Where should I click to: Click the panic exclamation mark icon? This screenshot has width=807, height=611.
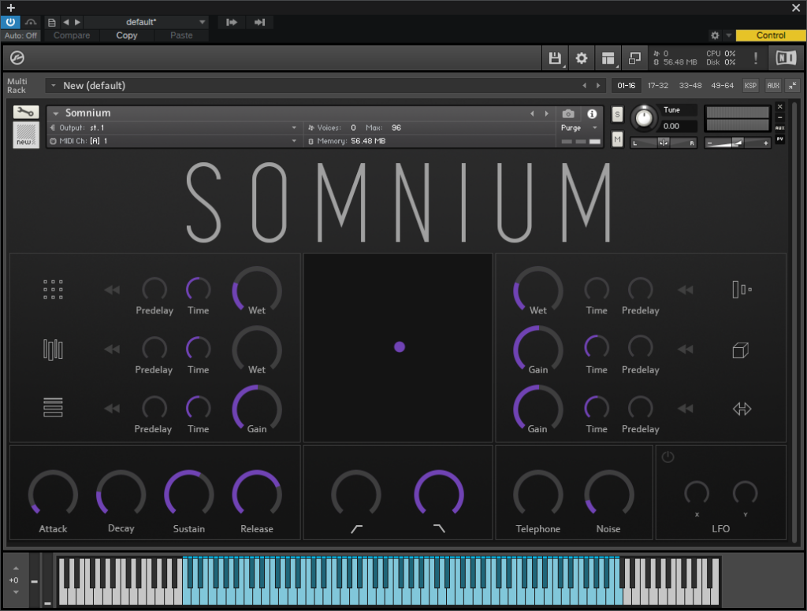pyautogui.click(x=756, y=57)
